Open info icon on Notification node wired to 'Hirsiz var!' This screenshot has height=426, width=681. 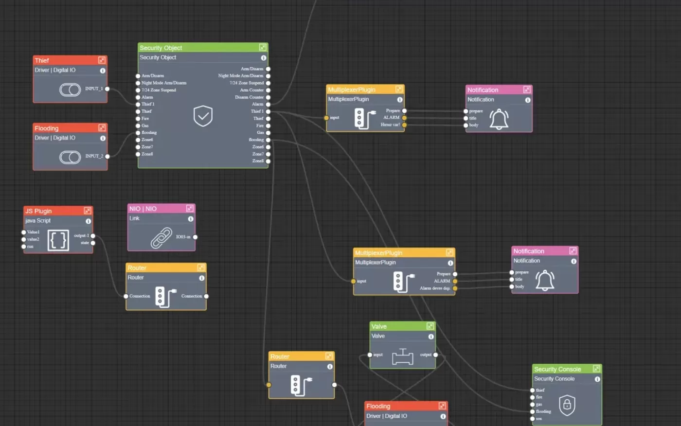[x=528, y=100]
